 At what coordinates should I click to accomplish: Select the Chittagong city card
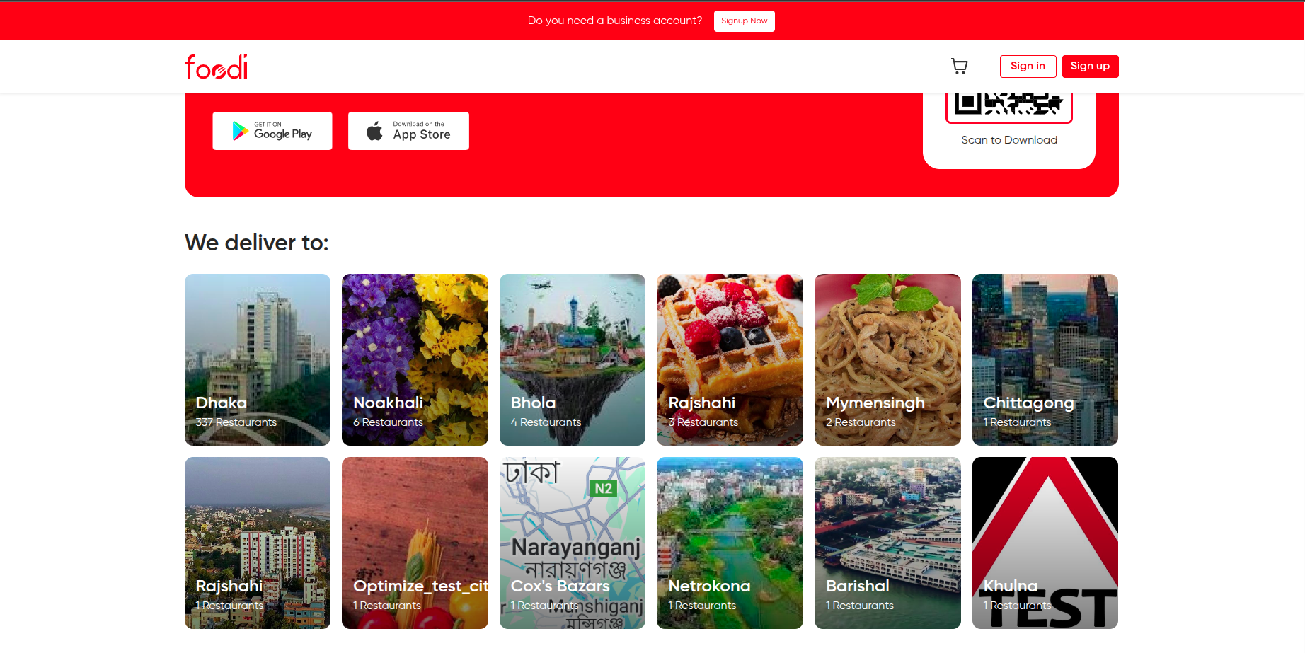1045,359
